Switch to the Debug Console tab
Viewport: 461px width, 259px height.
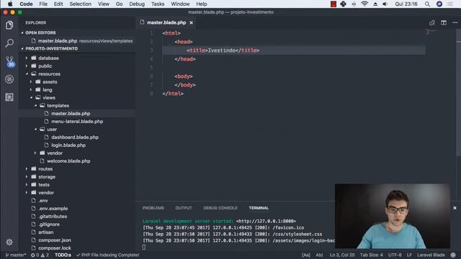click(220, 208)
